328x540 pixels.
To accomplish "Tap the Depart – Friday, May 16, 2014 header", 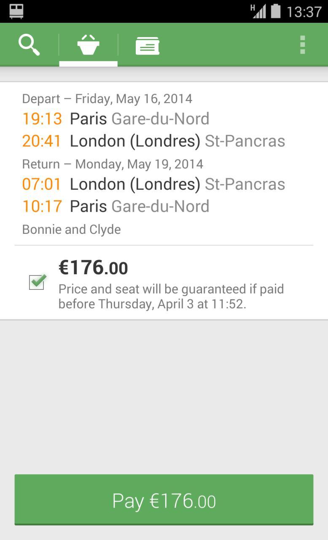I will click(x=107, y=99).
